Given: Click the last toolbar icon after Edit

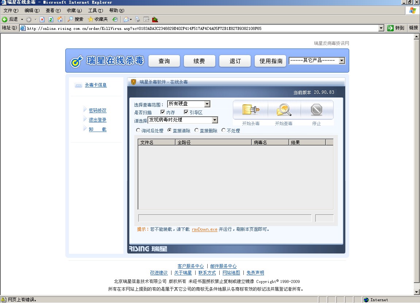Looking at the screenshot, I should point(155,19).
